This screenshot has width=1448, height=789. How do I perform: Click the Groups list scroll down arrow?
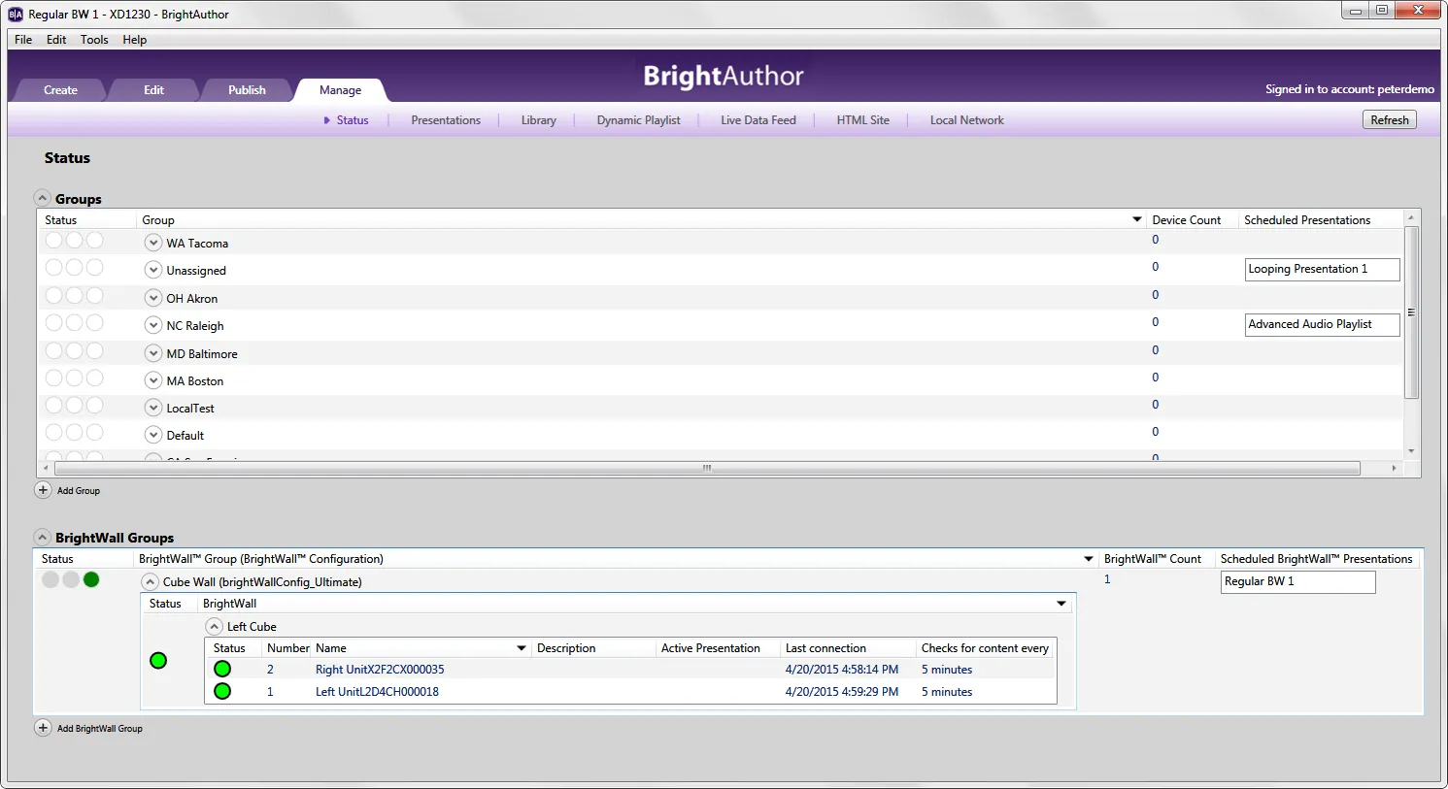click(x=1411, y=451)
